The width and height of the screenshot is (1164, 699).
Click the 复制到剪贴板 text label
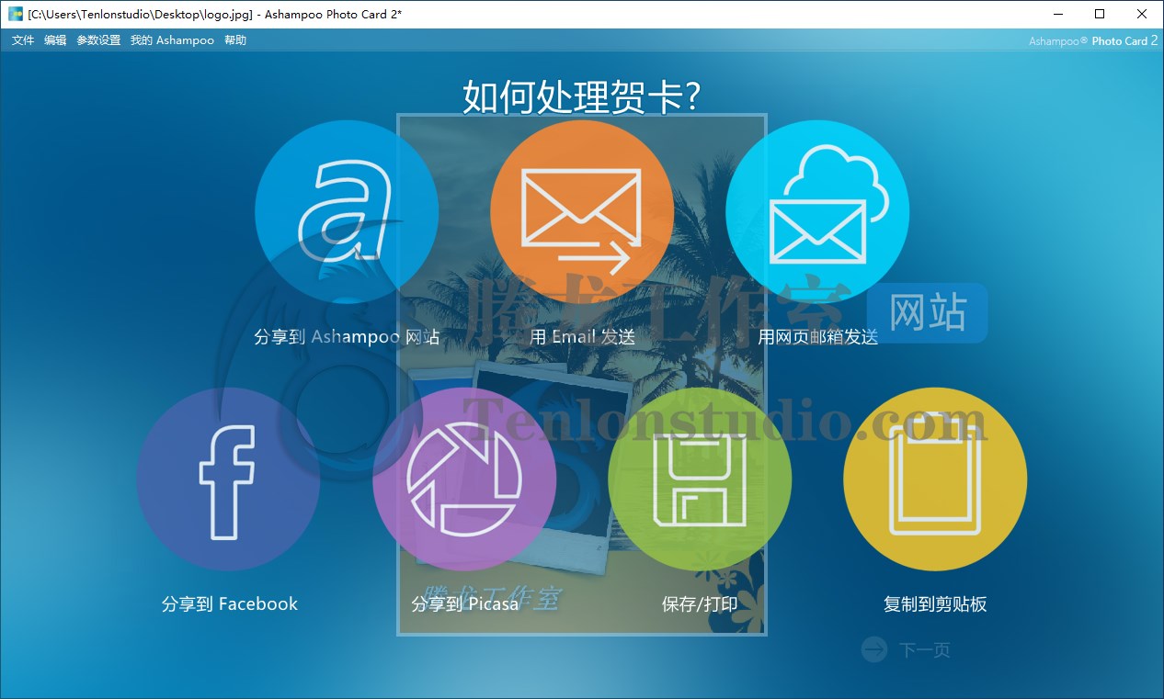tap(935, 604)
